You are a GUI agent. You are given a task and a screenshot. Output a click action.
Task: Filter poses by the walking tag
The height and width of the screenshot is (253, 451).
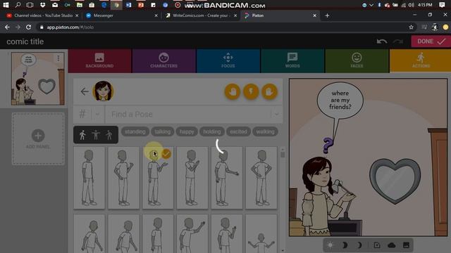265,131
